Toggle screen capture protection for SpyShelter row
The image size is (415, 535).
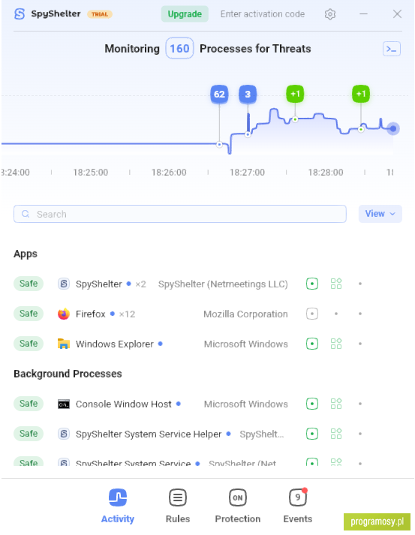coord(312,284)
